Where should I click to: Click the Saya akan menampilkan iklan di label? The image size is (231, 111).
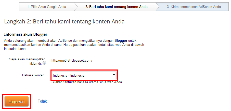27,61
